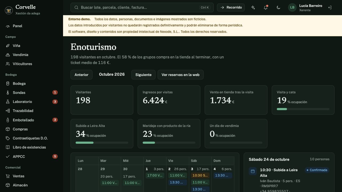This screenshot has width=342, height=192.
Task: Click the calendar icon beside 10:30 booking
Action: coord(253,171)
